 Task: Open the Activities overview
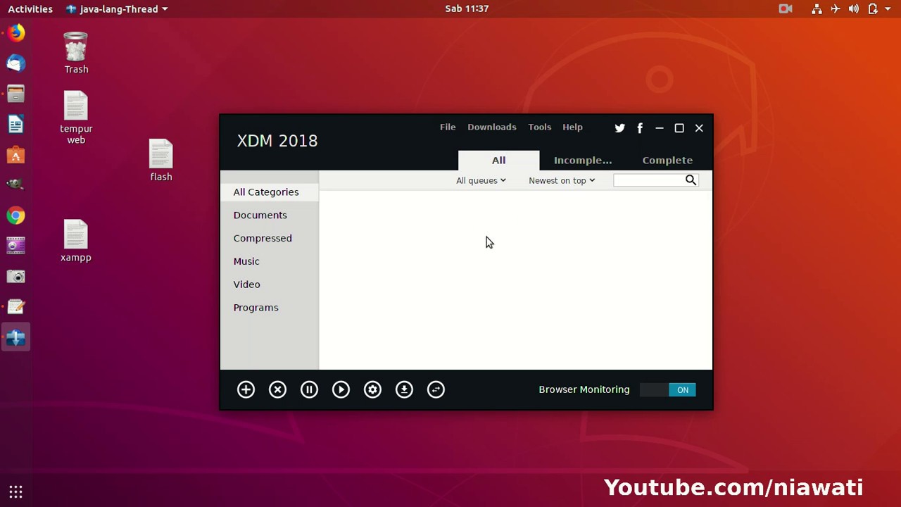click(30, 8)
